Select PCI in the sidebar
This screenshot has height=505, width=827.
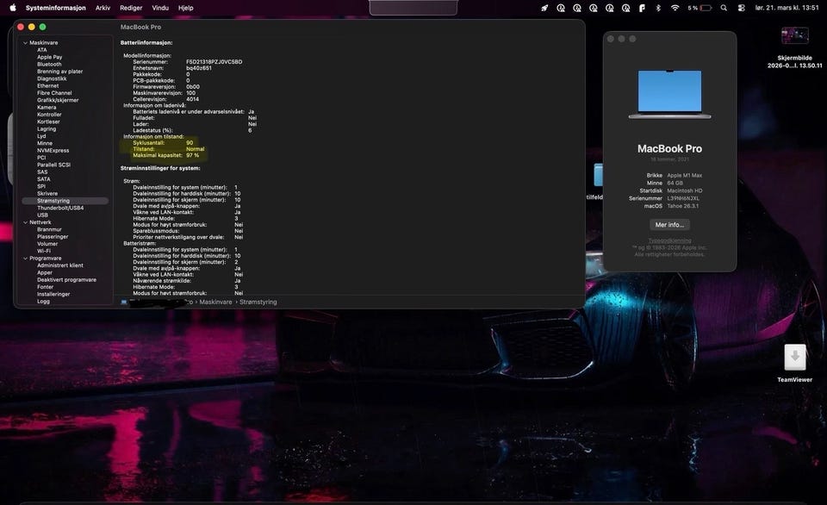(x=41, y=157)
